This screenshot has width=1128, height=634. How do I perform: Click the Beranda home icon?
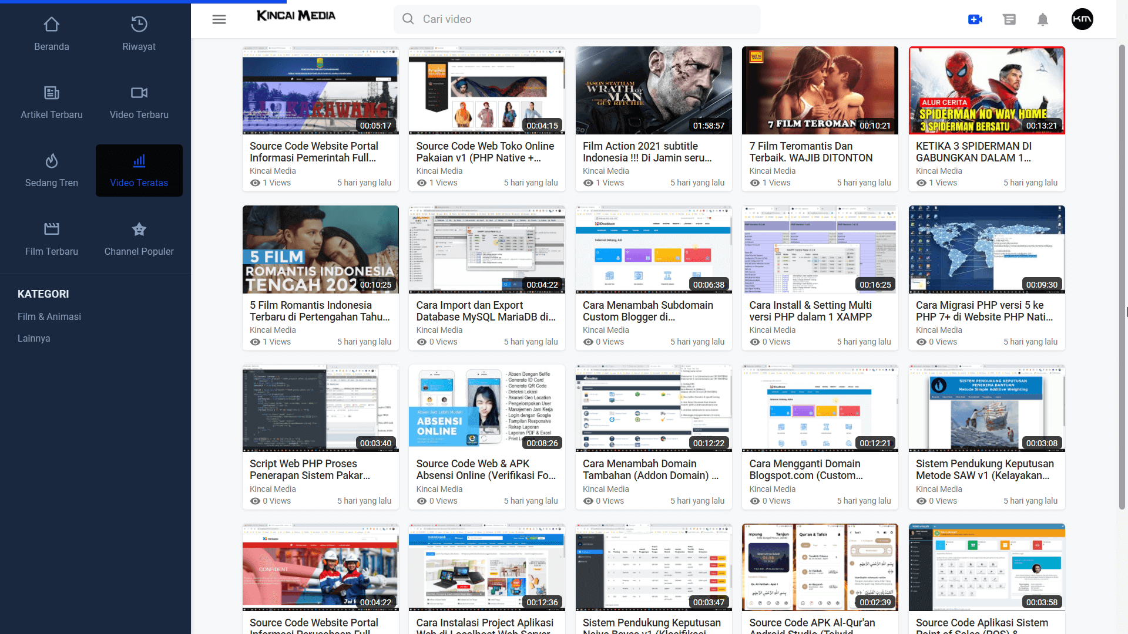52,25
